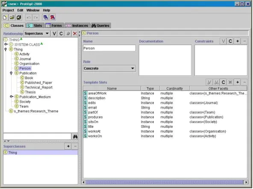The height and width of the screenshot is (189, 253).
Task: Click the horizontal scrollbar left arrow
Action: tap(84, 183)
